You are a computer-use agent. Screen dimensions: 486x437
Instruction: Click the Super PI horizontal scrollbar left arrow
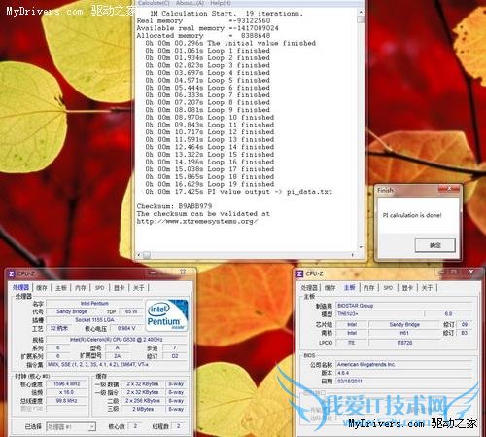139,255
